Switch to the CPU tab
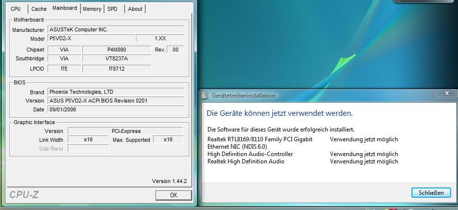This screenshot has height=210, width=458. coord(16,9)
